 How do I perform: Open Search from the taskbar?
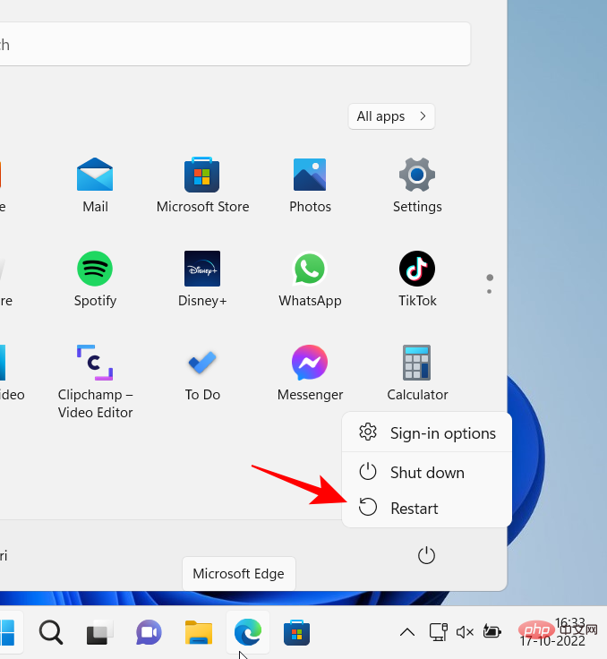(x=51, y=632)
